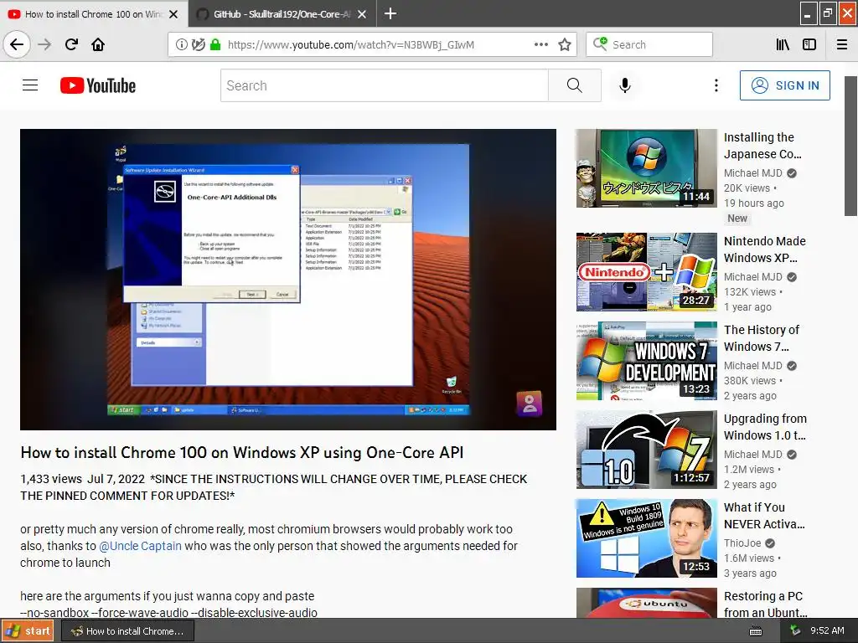Open the keyboard icon in system tray
858x643 pixels.
click(756, 631)
